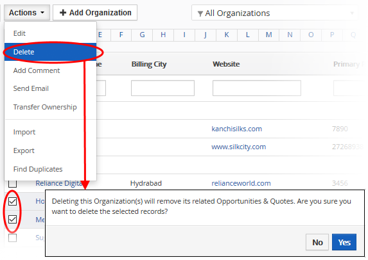Click the Add Organization button
Viewport: 368px width, 260px height.
pos(95,13)
